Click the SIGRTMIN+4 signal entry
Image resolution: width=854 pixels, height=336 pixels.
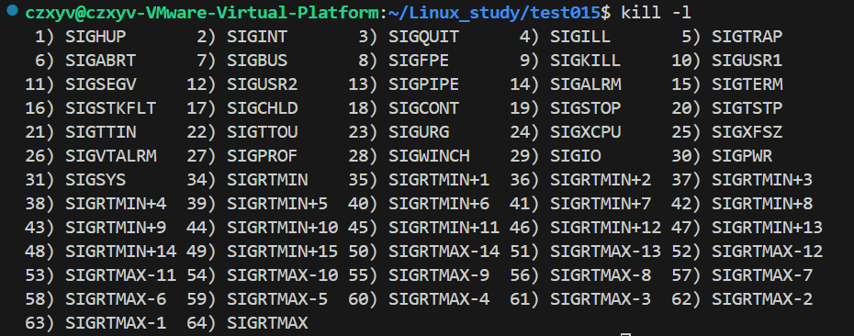point(116,204)
